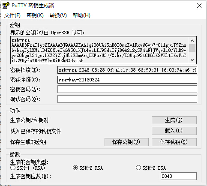Close the PuTTY key generator window
The width and height of the screenshot is (207, 186).
pos(199,6)
